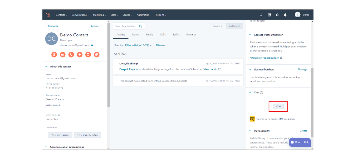Screen dimensions: 353x159
Task: Open the notifications bell
Action: pos(285,15)
